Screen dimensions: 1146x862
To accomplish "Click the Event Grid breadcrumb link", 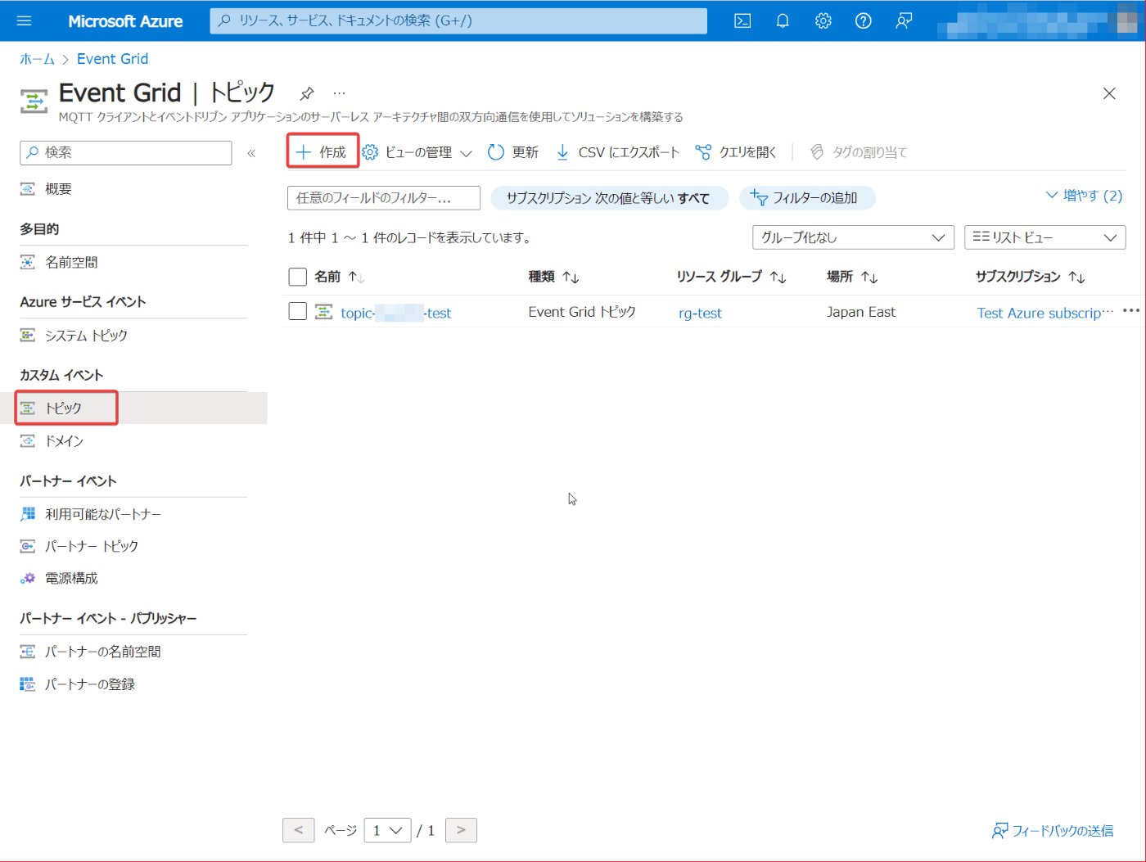I will tap(112, 59).
